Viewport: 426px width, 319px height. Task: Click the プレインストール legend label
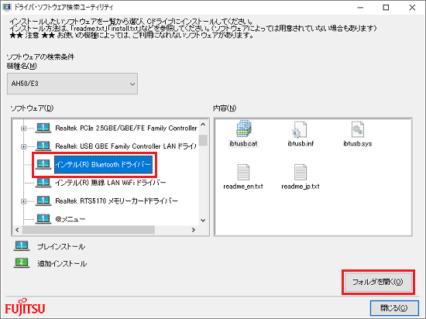(61, 246)
